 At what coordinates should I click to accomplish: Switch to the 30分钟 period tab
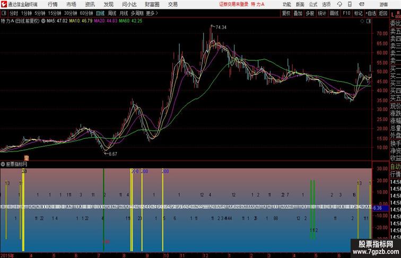click(71, 13)
